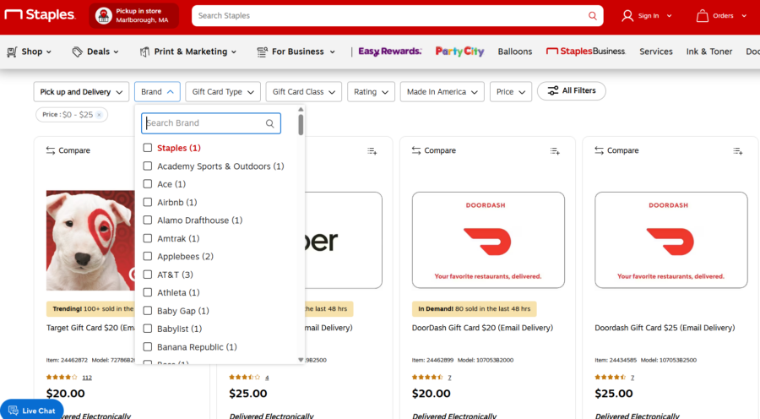Click the Staples logo
Image resolution: width=760 pixels, height=419 pixels.
40,15
